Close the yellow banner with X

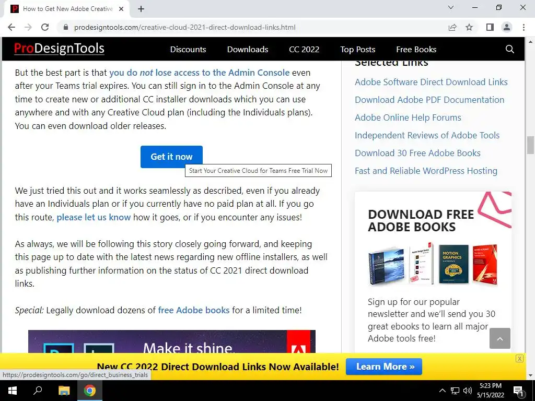(519, 358)
